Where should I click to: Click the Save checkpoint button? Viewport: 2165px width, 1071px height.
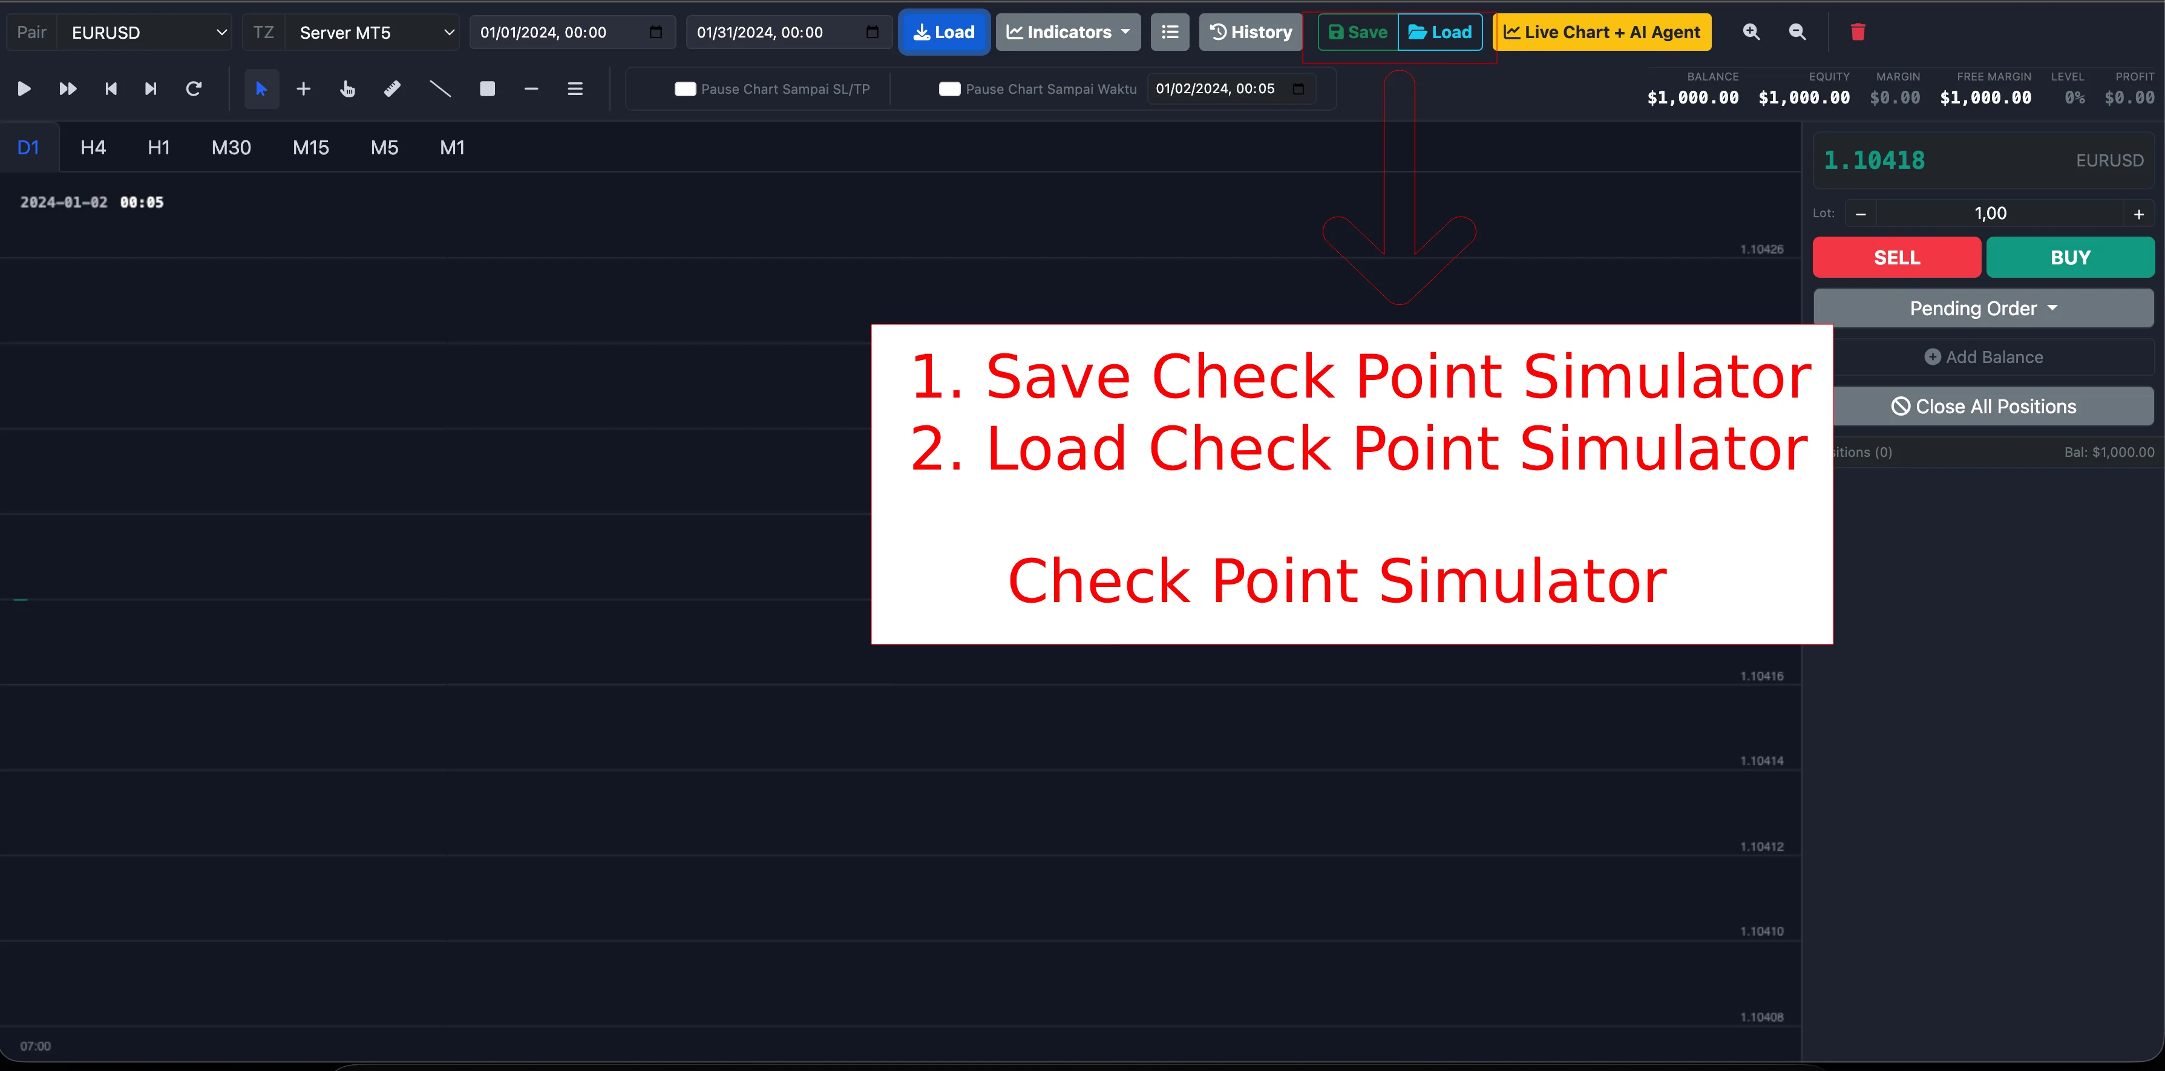(x=1357, y=32)
